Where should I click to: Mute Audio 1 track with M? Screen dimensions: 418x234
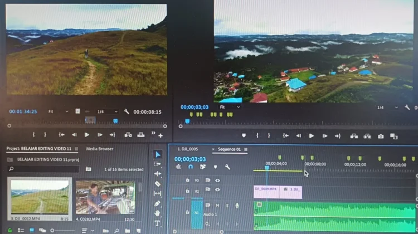point(217,206)
